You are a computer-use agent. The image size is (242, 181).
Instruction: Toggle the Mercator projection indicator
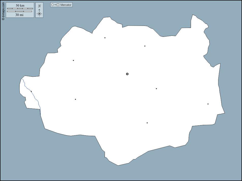pyautogui.click(x=61, y=5)
